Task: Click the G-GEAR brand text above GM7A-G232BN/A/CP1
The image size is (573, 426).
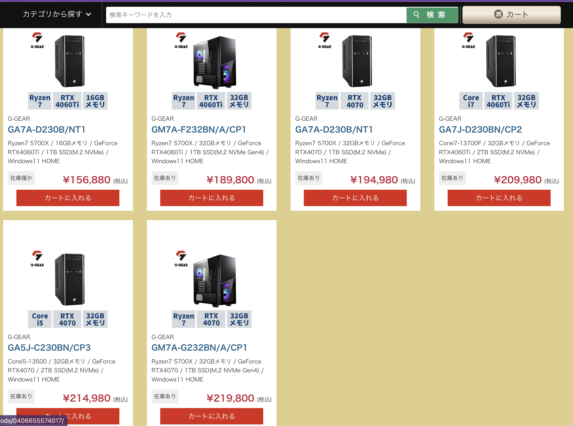Action: point(163,337)
